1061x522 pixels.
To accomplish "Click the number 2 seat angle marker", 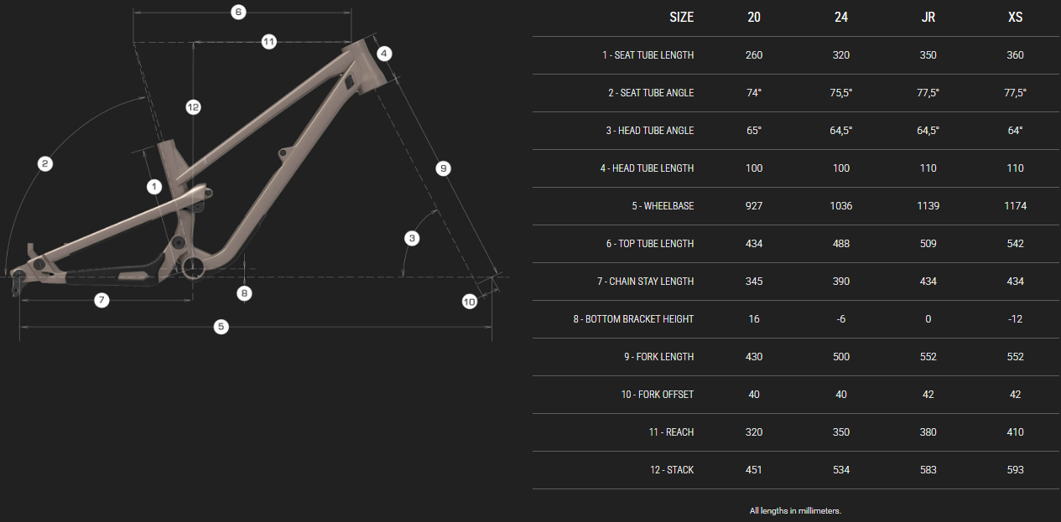I will [x=46, y=163].
